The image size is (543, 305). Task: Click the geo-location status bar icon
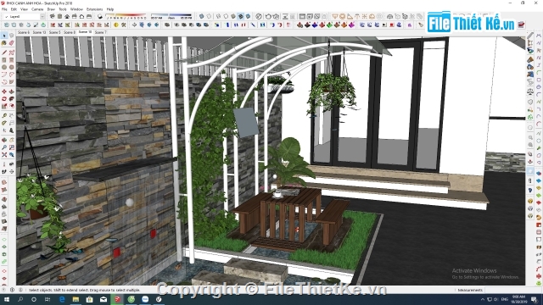click(x=4, y=290)
